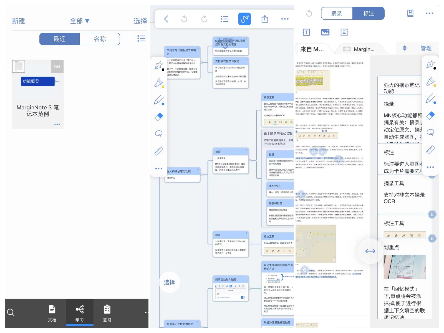Viewport: 444px width, 333px height.
Task: Expand the mind map 标注 node chevron
Action: (246, 233)
